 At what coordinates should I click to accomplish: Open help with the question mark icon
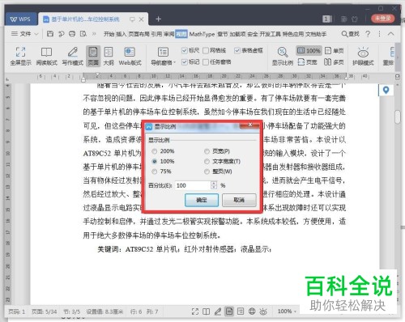click(368, 34)
